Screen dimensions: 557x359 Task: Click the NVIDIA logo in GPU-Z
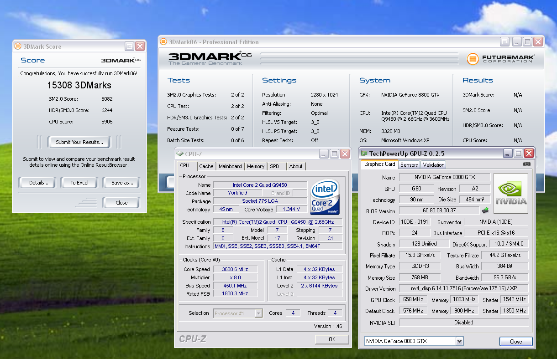pos(511,193)
